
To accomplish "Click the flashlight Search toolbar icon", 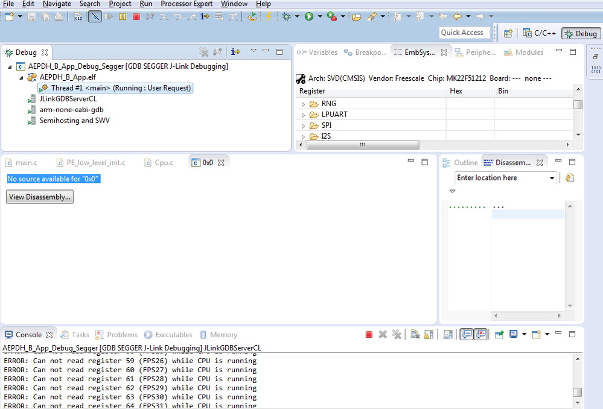I will tap(371, 16).
